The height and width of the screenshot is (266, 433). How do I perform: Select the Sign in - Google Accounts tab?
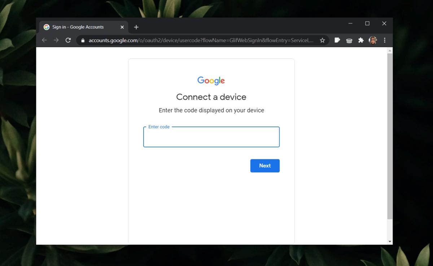[78, 27]
